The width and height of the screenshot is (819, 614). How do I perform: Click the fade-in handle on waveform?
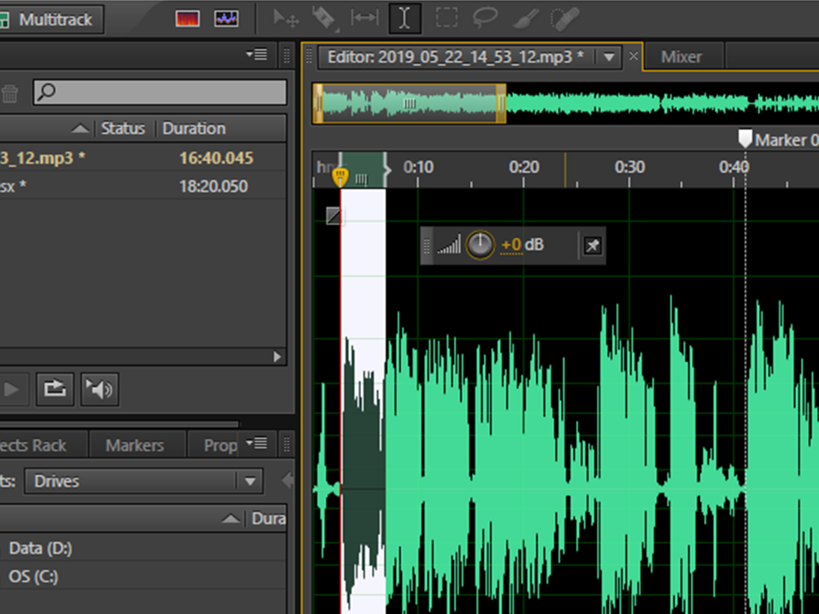point(334,216)
